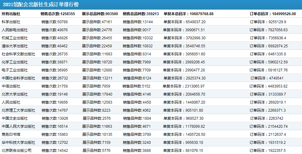Click the 中信出版社 publisher name
Image resolution: width=302 pixels, height=154 pixels.
(11, 86)
